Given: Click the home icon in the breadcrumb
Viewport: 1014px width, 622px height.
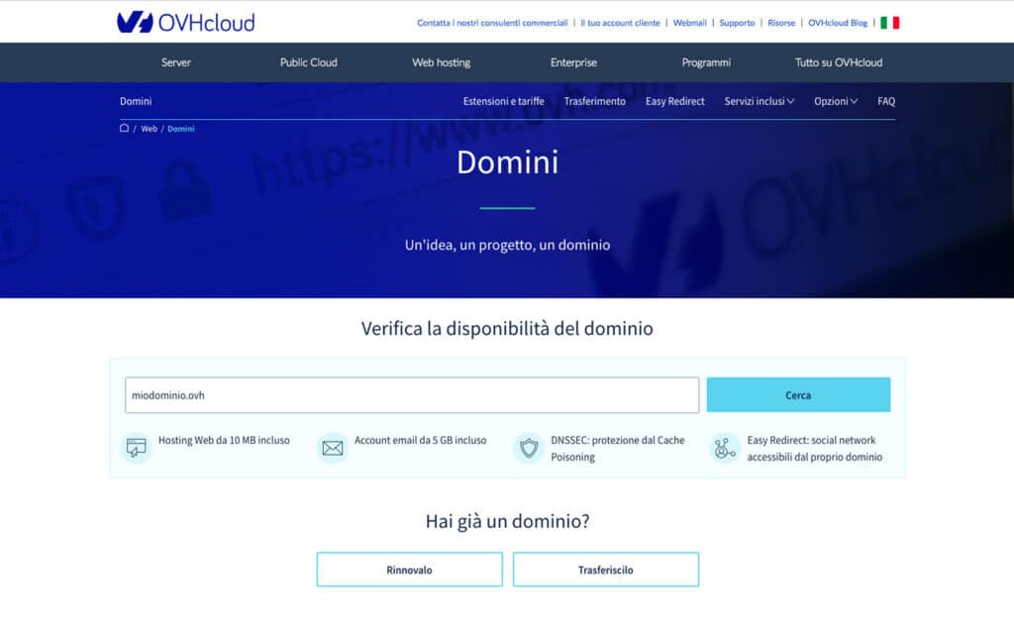Looking at the screenshot, I should [123, 128].
